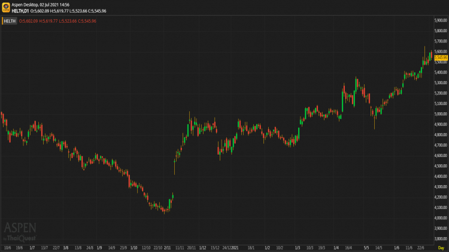Image resolution: width=449 pixels, height=252 pixels.
Task: Click the 10/6 date axis label
Action: (7, 248)
